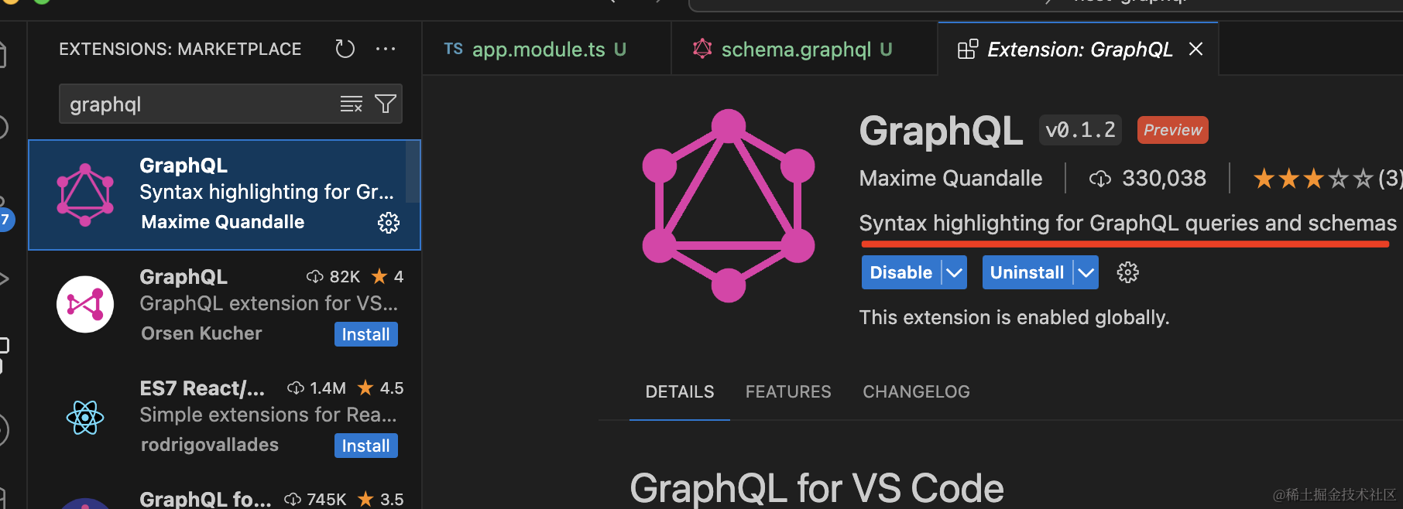Install the Orsen Kucher GraphQL extension

[x=365, y=334]
